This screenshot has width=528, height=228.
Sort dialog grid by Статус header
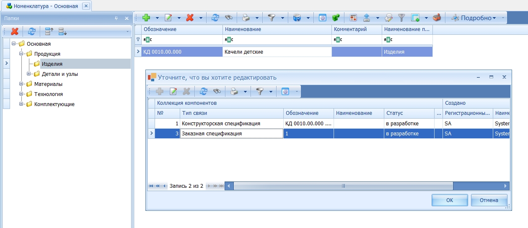click(x=409, y=113)
